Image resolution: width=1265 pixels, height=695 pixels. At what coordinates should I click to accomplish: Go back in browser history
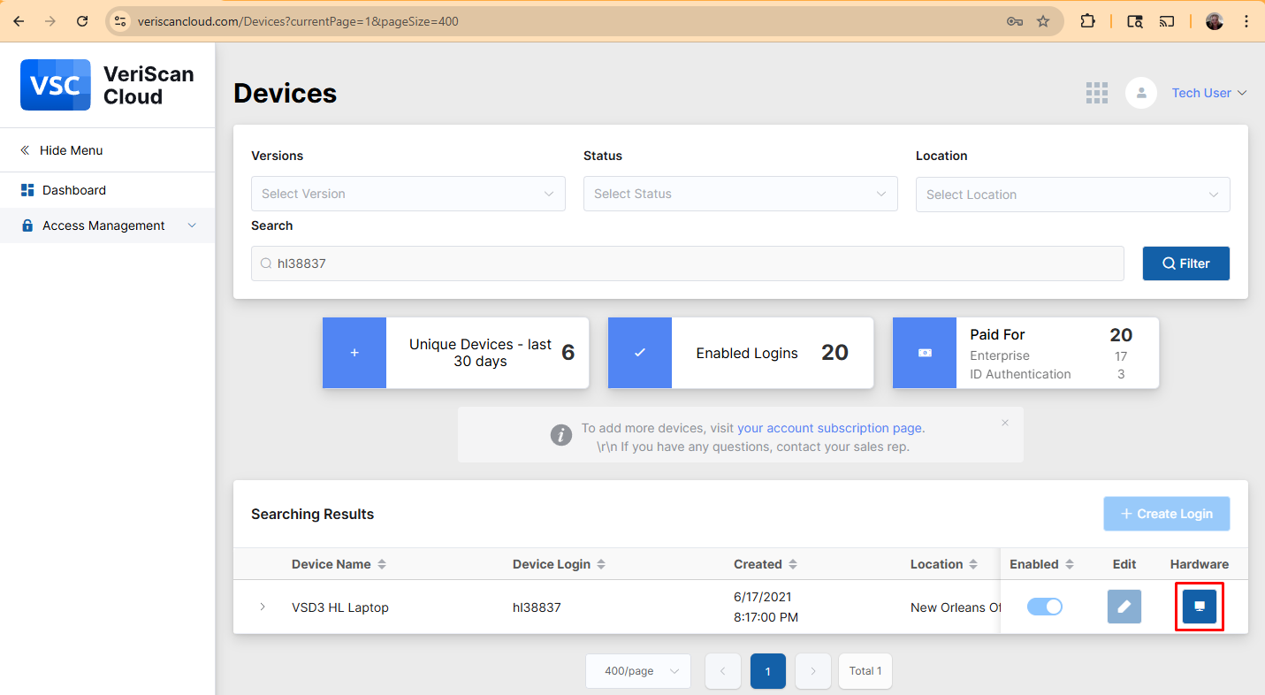coord(19,21)
